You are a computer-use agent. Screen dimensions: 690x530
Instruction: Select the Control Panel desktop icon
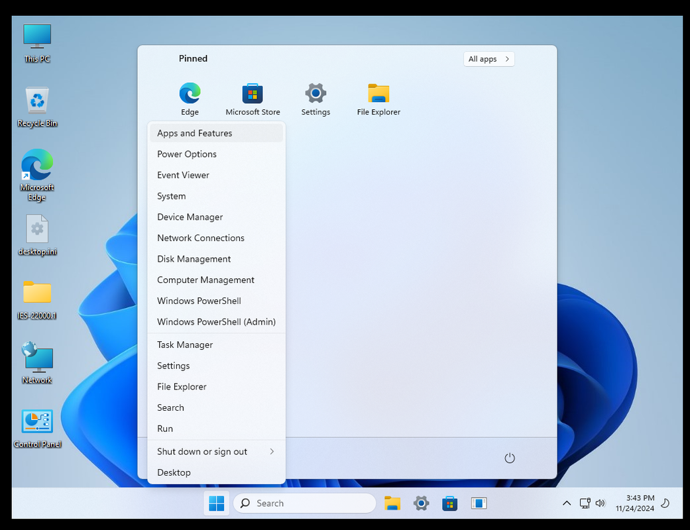coord(37,429)
